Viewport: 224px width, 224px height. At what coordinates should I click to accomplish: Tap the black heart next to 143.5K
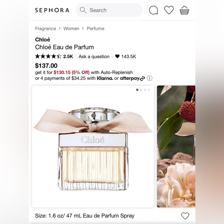point(117,56)
